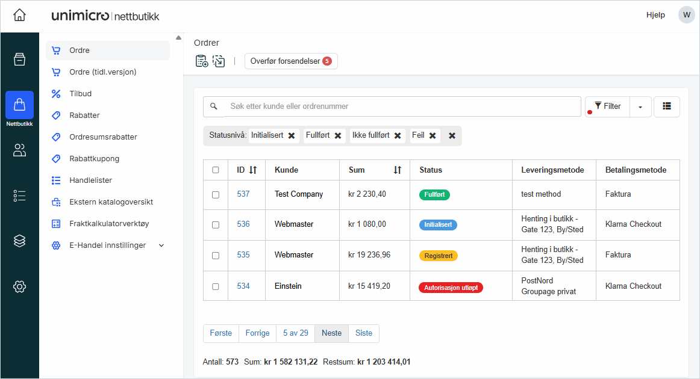Open order 536 link
This screenshot has width=700, height=379.
point(243,224)
